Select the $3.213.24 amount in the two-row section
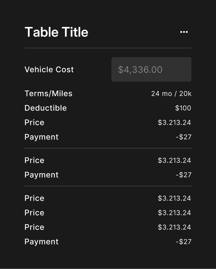This screenshot has width=216, height=269. tap(174, 160)
